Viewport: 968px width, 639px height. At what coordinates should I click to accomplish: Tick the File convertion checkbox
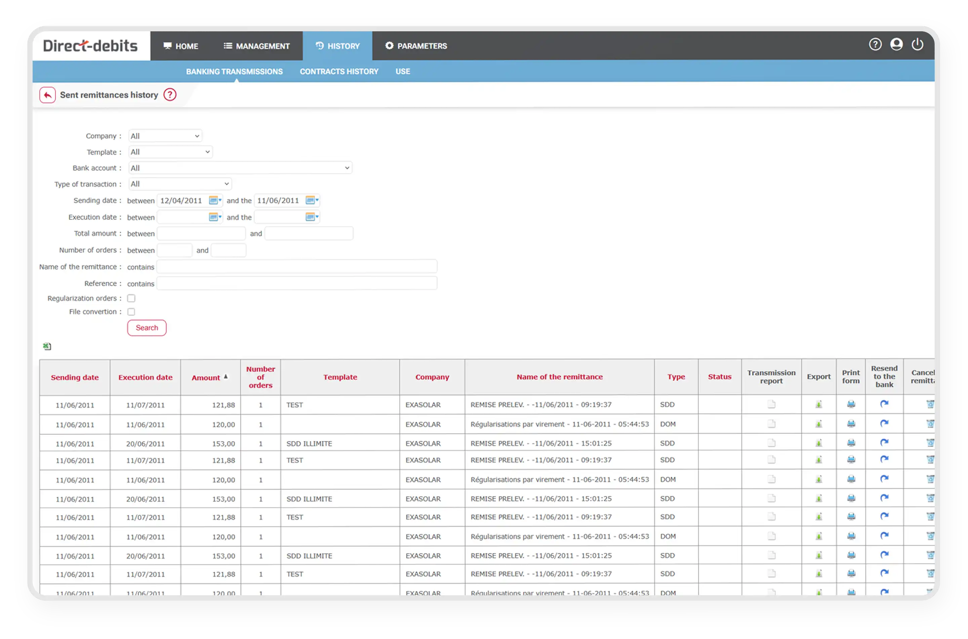(x=131, y=312)
